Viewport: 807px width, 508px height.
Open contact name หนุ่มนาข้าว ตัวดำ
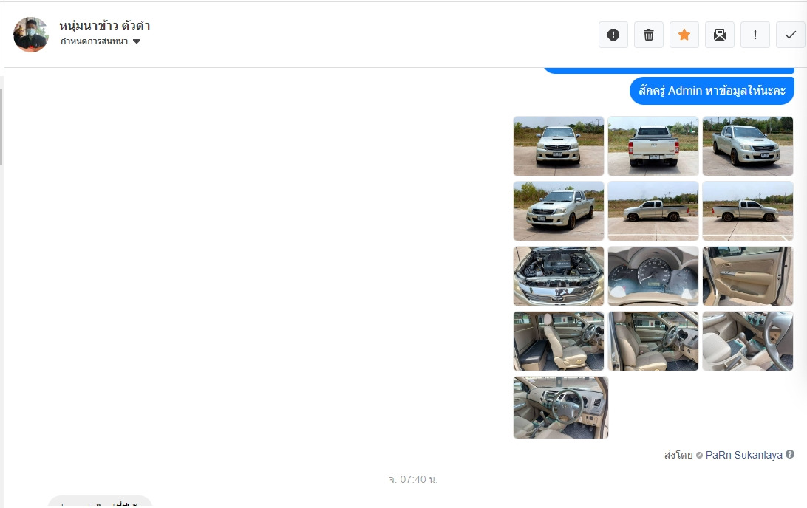(104, 25)
